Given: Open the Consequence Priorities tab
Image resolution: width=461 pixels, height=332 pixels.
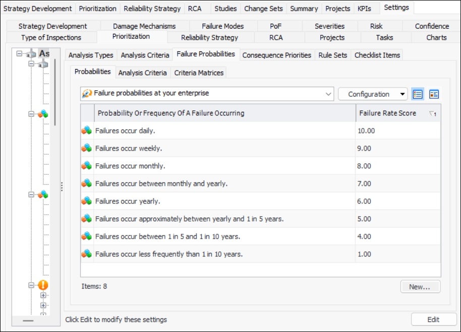Looking at the screenshot, I should point(276,55).
